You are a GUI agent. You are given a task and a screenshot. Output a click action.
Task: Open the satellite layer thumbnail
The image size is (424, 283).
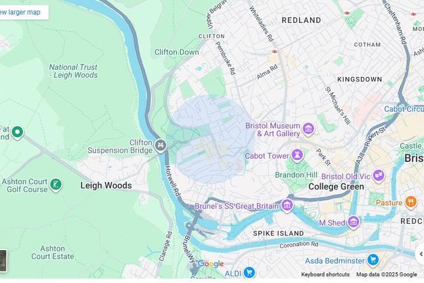[3, 261]
